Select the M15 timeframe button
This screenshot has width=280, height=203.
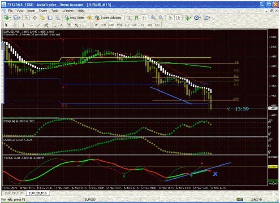click(x=112, y=25)
